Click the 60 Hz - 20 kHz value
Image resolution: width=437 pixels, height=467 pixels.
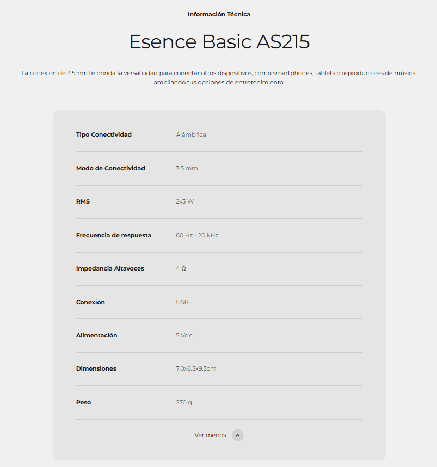click(196, 235)
